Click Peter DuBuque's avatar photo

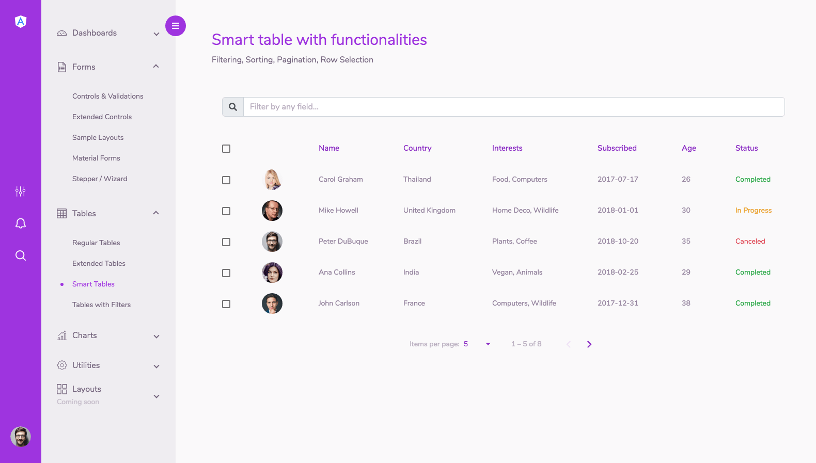tap(272, 242)
